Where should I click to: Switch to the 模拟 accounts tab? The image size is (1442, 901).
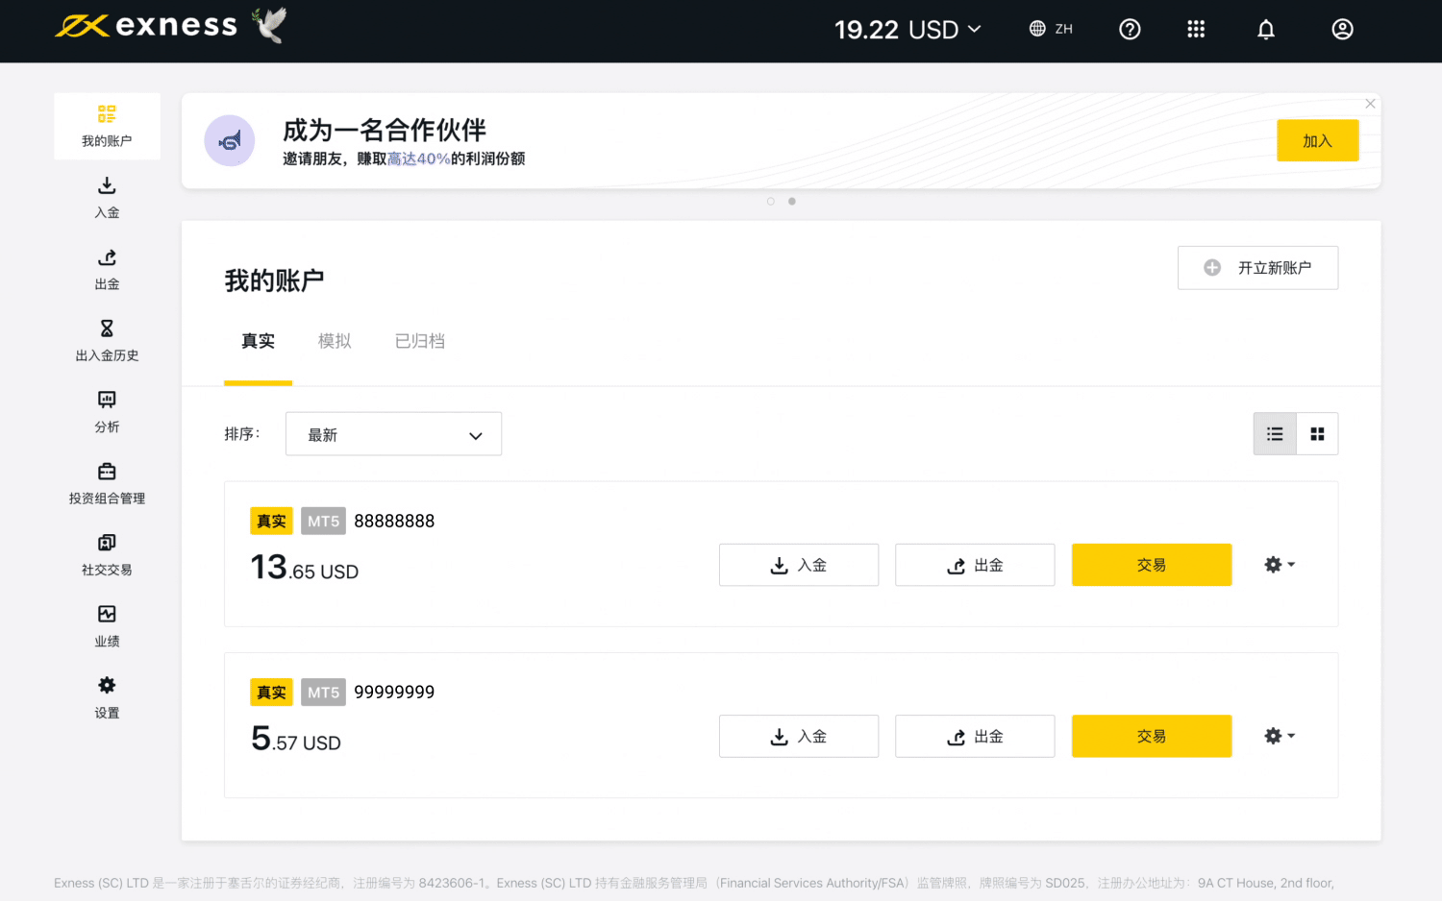pyautogui.click(x=335, y=341)
